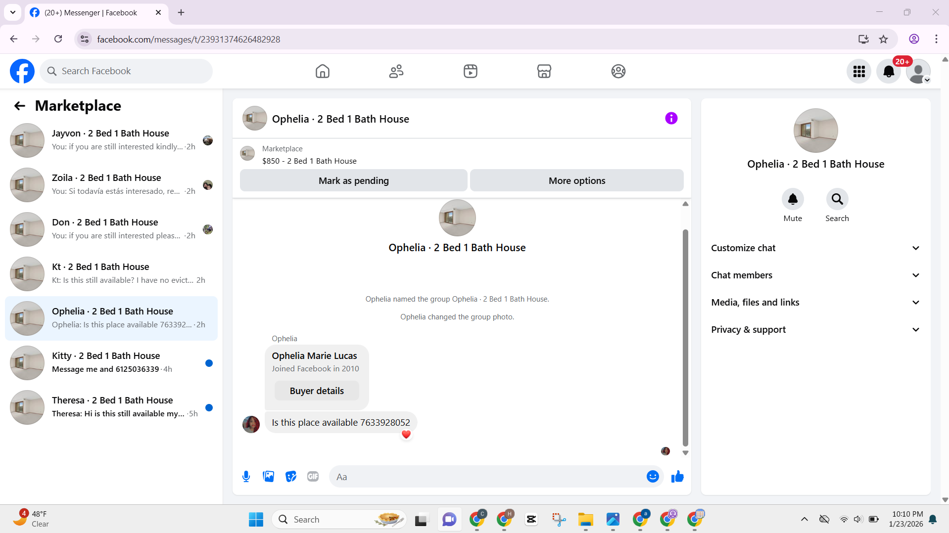The width and height of the screenshot is (949, 533).
Task: Open Buyer details
Action: [317, 391]
